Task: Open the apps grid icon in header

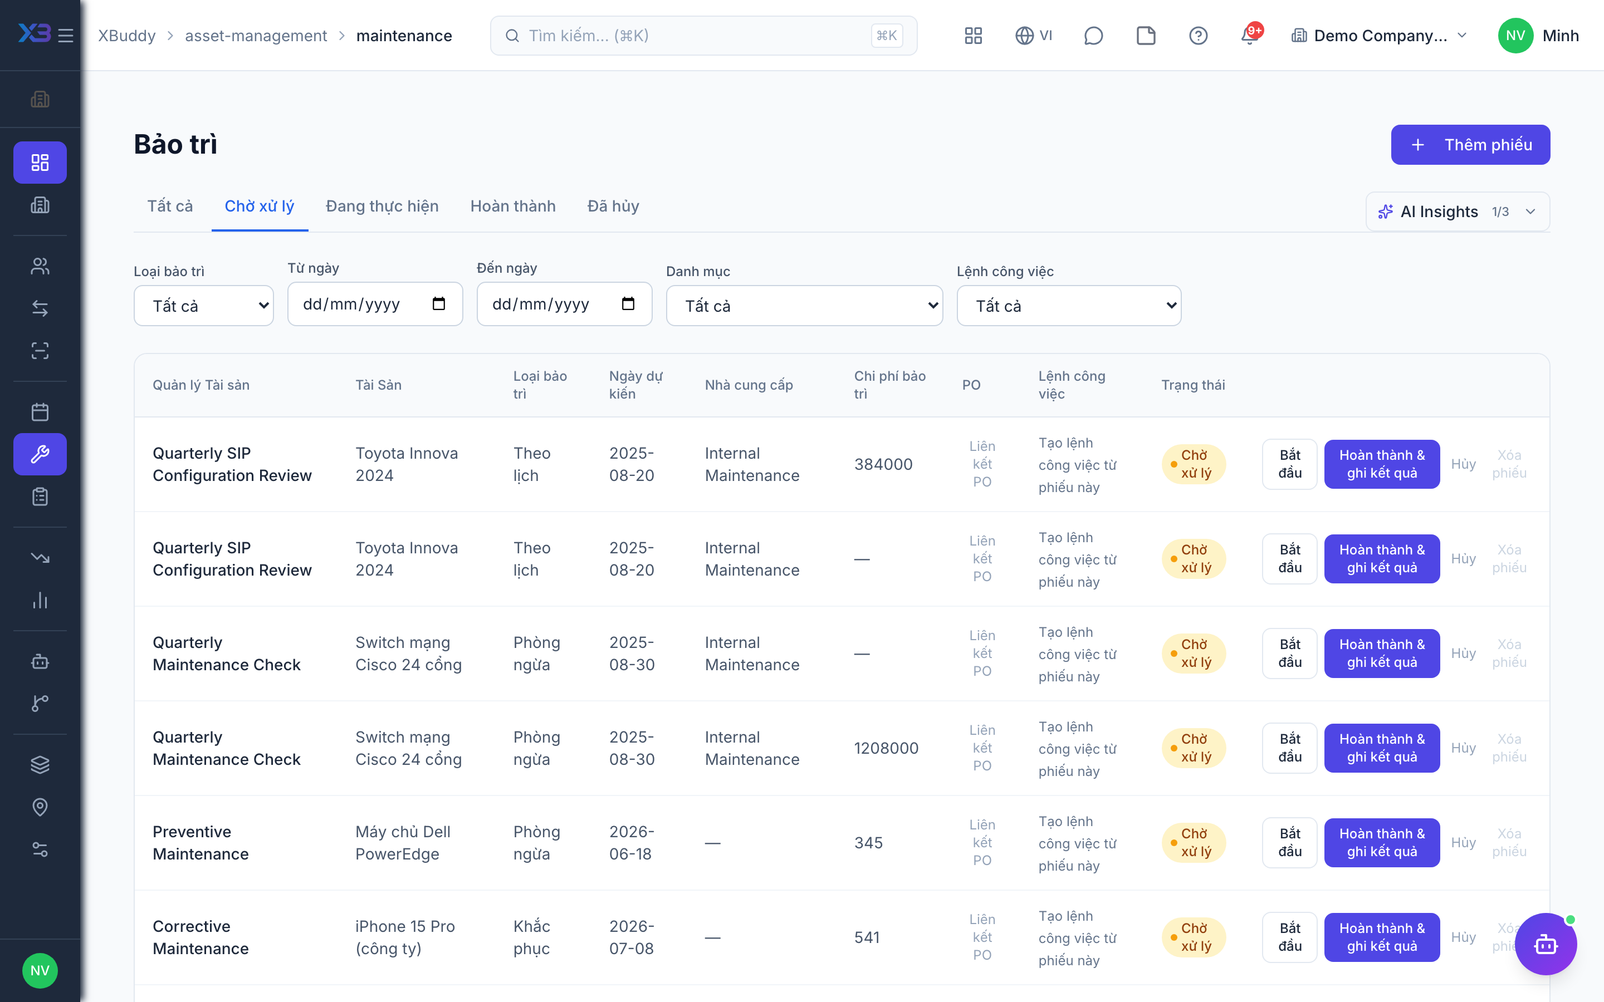Action: [973, 35]
